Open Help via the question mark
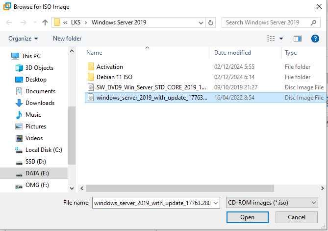 pos(315,39)
